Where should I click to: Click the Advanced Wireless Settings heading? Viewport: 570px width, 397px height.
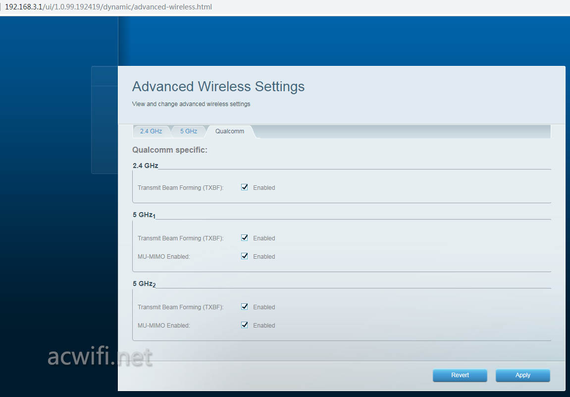(218, 87)
